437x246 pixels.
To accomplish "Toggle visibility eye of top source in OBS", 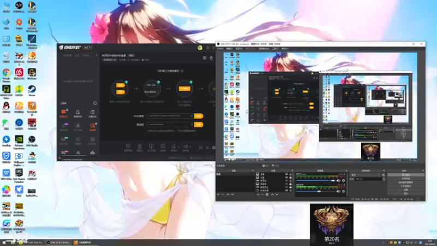I will [286, 174].
